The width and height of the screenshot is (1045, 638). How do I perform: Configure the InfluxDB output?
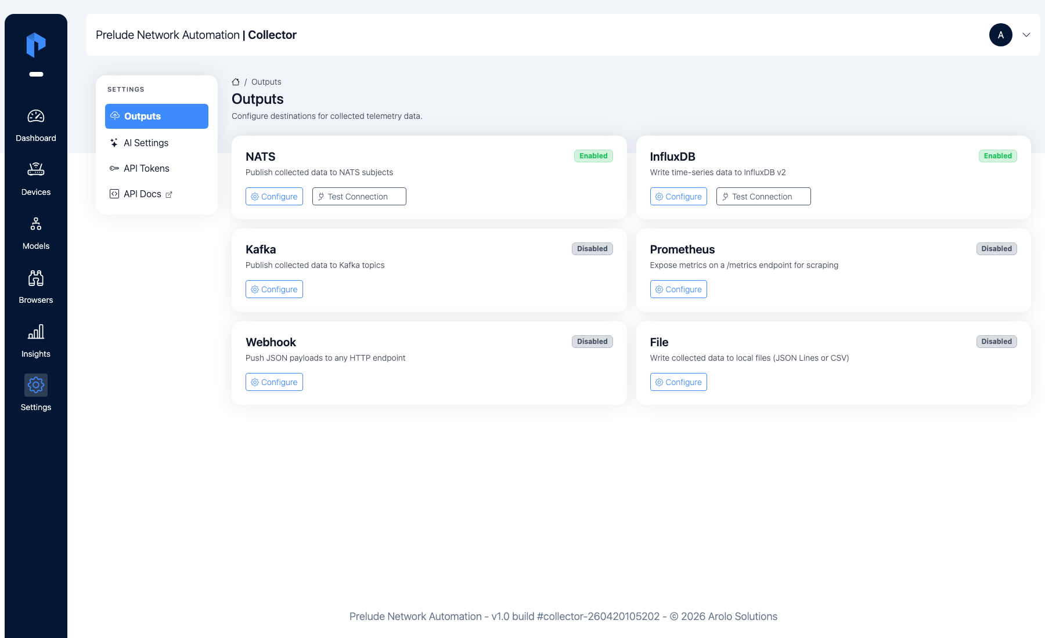click(679, 197)
